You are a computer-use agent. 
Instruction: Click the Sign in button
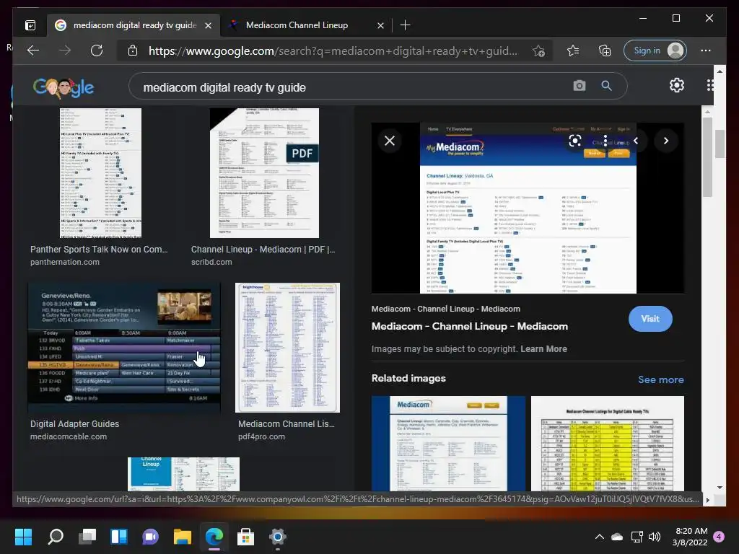point(655,50)
